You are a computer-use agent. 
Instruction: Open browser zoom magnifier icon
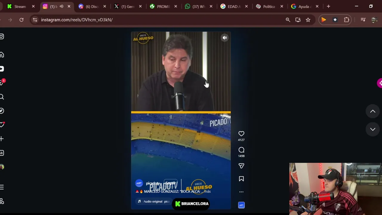click(x=288, y=20)
